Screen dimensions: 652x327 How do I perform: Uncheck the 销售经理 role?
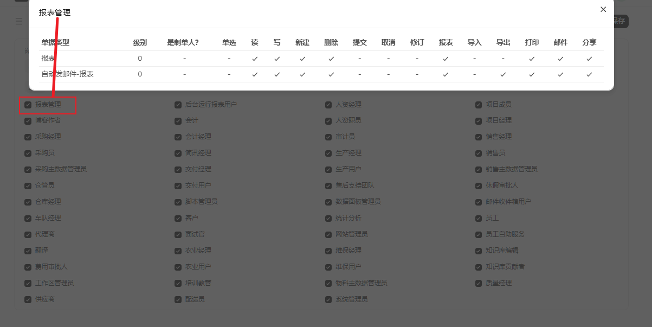coord(479,137)
